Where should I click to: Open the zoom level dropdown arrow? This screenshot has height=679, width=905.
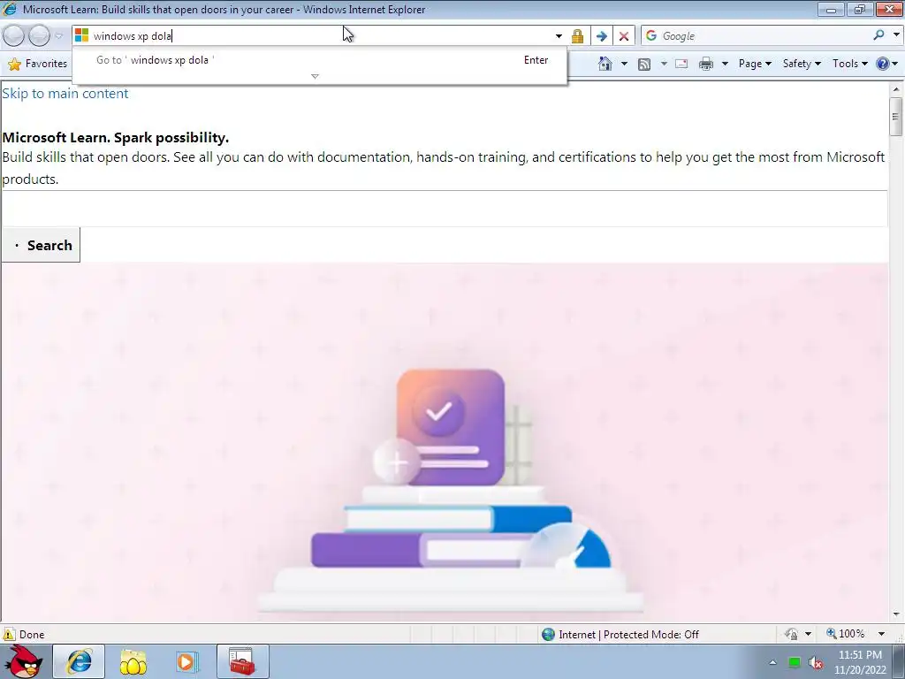click(x=881, y=634)
